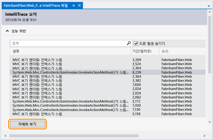Sort by the 기간(밀리초) column header
Screen dimensions: 213x140
point(145,51)
